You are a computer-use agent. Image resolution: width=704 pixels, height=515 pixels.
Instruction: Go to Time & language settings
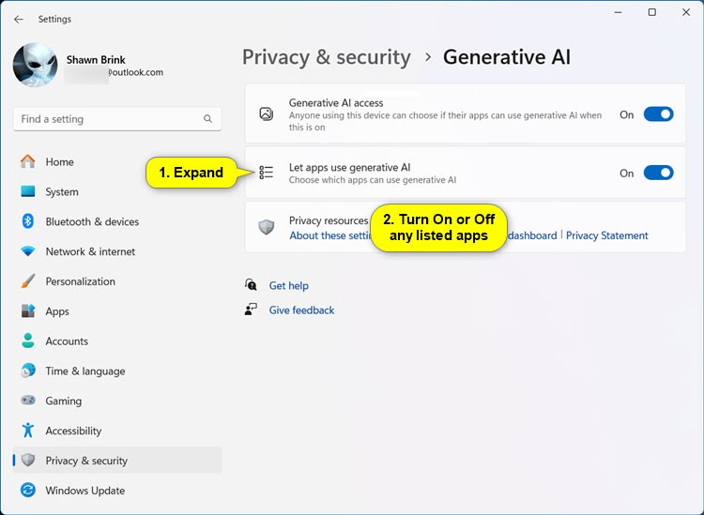[x=84, y=371]
